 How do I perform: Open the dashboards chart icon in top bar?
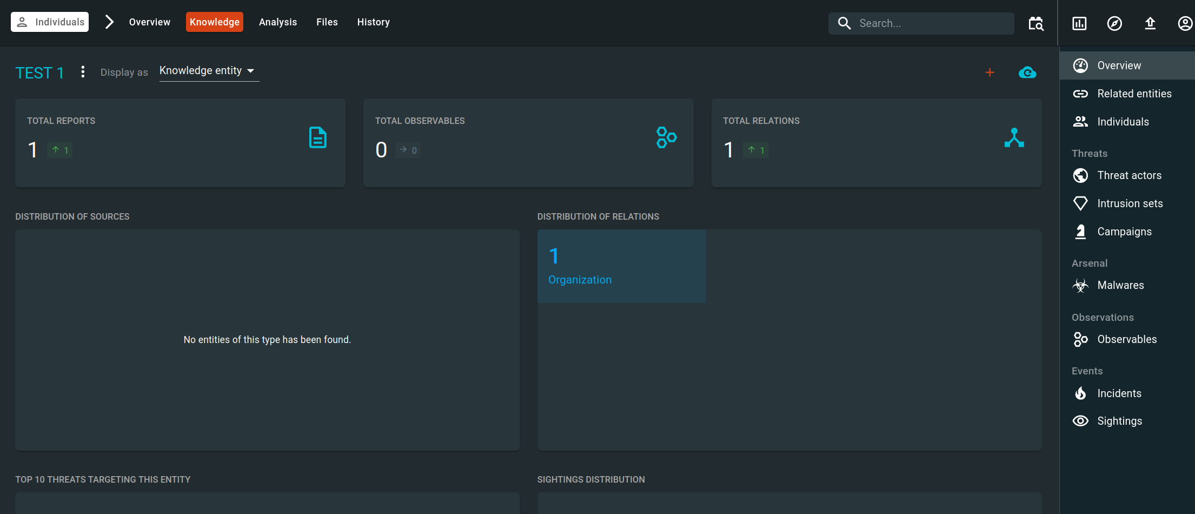(1079, 23)
